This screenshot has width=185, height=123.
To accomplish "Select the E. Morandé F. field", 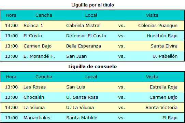I will pos(39,56).
